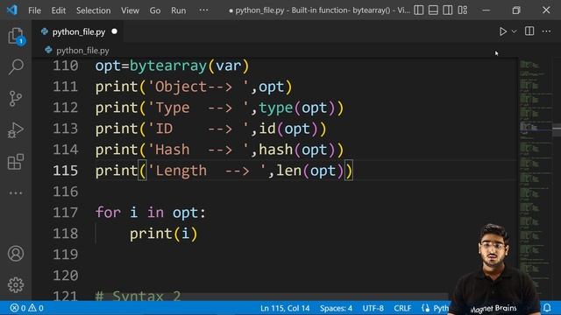Click line number 117 in gutter
Viewport: 561px width, 315px height.
tap(65, 213)
